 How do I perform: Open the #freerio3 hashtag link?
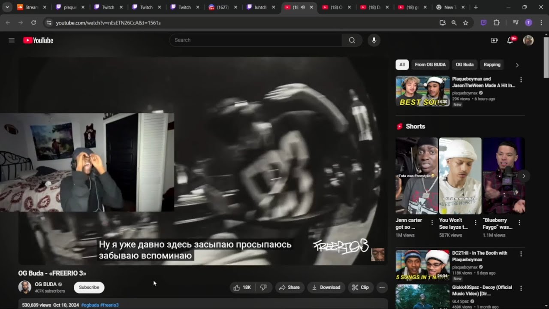(x=109, y=305)
